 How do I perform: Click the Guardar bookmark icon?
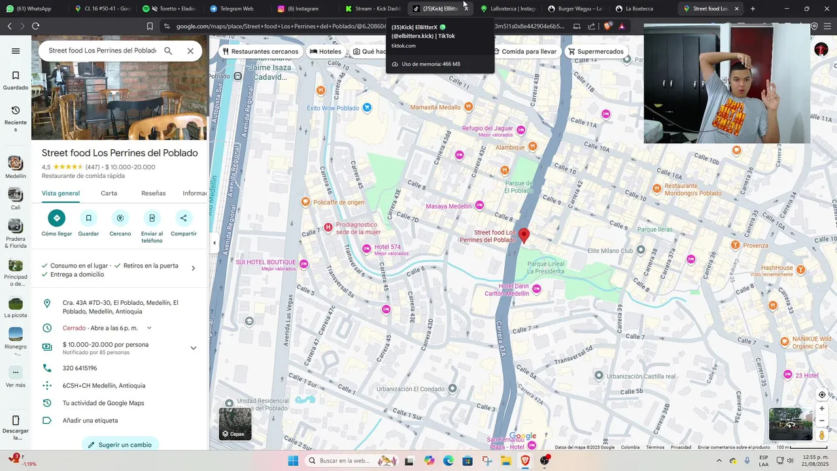[x=88, y=218]
